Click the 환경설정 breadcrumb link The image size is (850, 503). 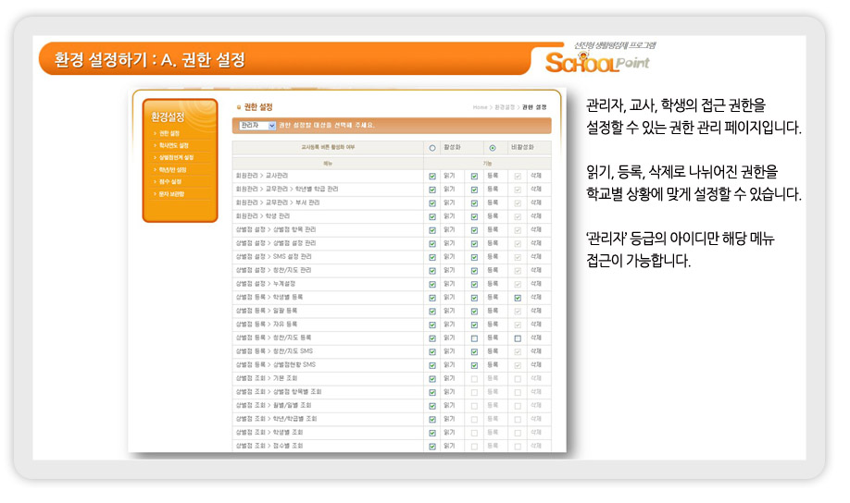point(505,107)
